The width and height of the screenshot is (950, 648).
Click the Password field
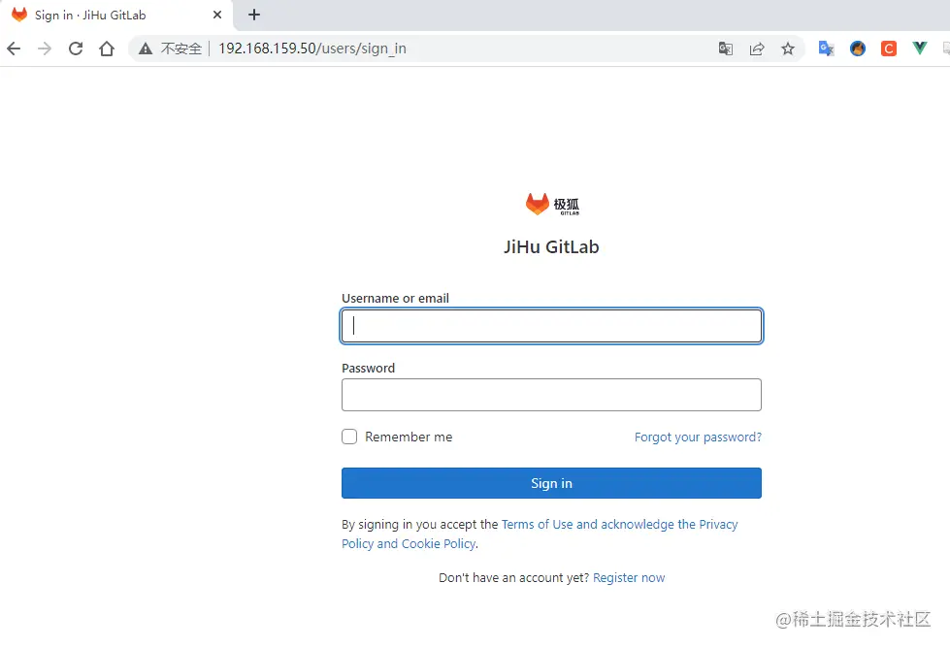pyautogui.click(x=551, y=395)
